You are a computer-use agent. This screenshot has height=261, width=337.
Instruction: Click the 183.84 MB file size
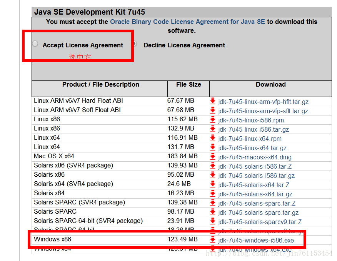182,156
